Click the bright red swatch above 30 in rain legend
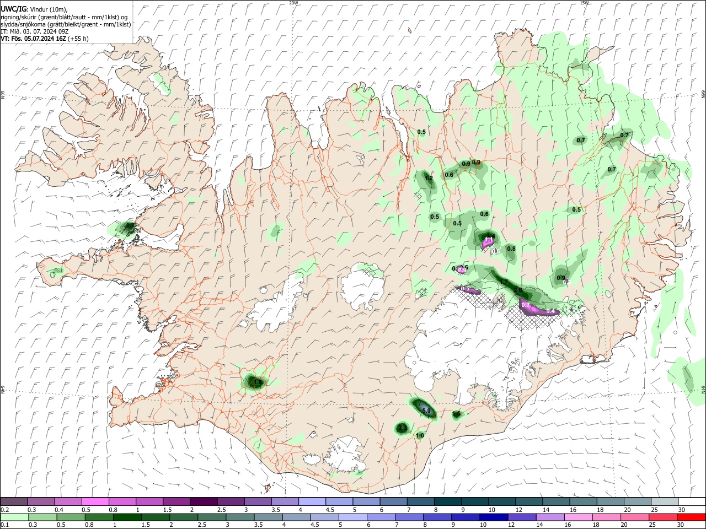Viewport: 706px width, 529px height. click(691, 517)
